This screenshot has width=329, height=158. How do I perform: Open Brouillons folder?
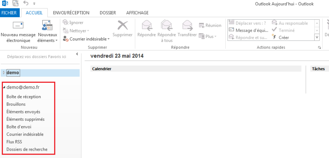(16, 104)
